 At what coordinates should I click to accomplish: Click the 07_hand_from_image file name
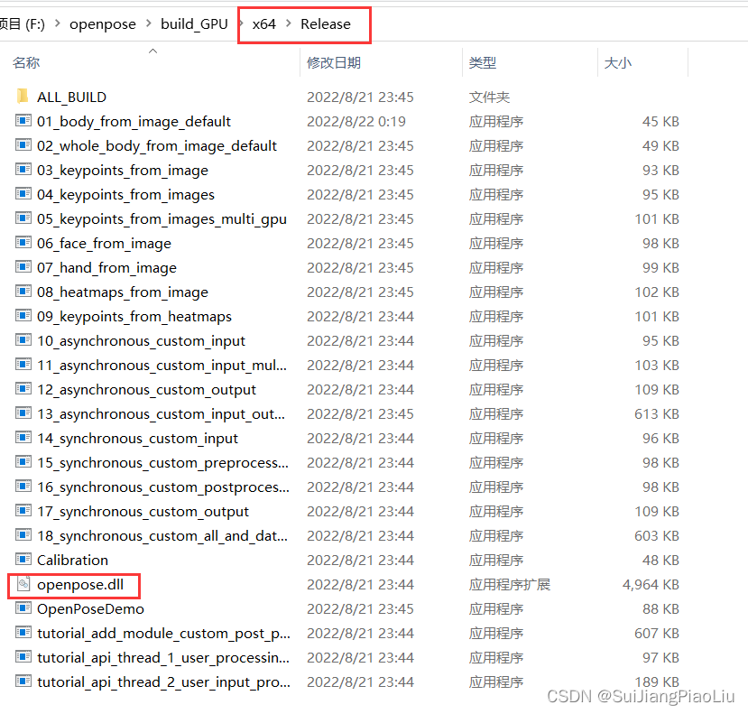tap(106, 268)
